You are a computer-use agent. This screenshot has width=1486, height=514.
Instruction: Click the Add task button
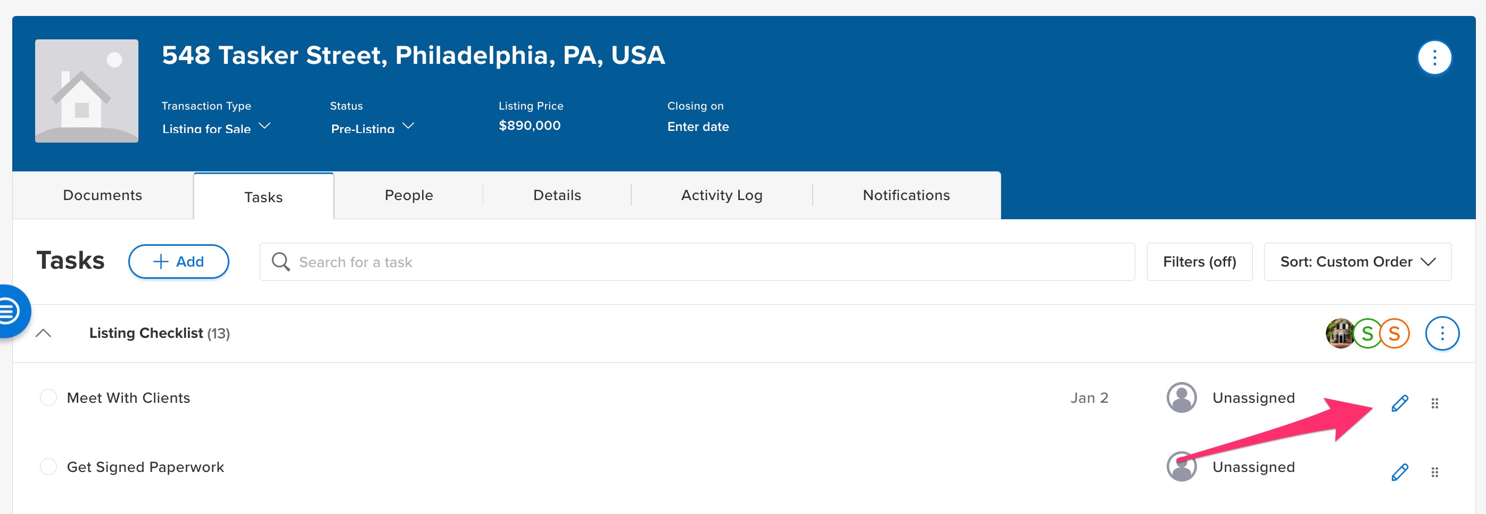178,262
